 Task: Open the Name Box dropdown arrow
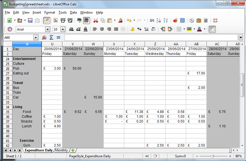[36, 38]
